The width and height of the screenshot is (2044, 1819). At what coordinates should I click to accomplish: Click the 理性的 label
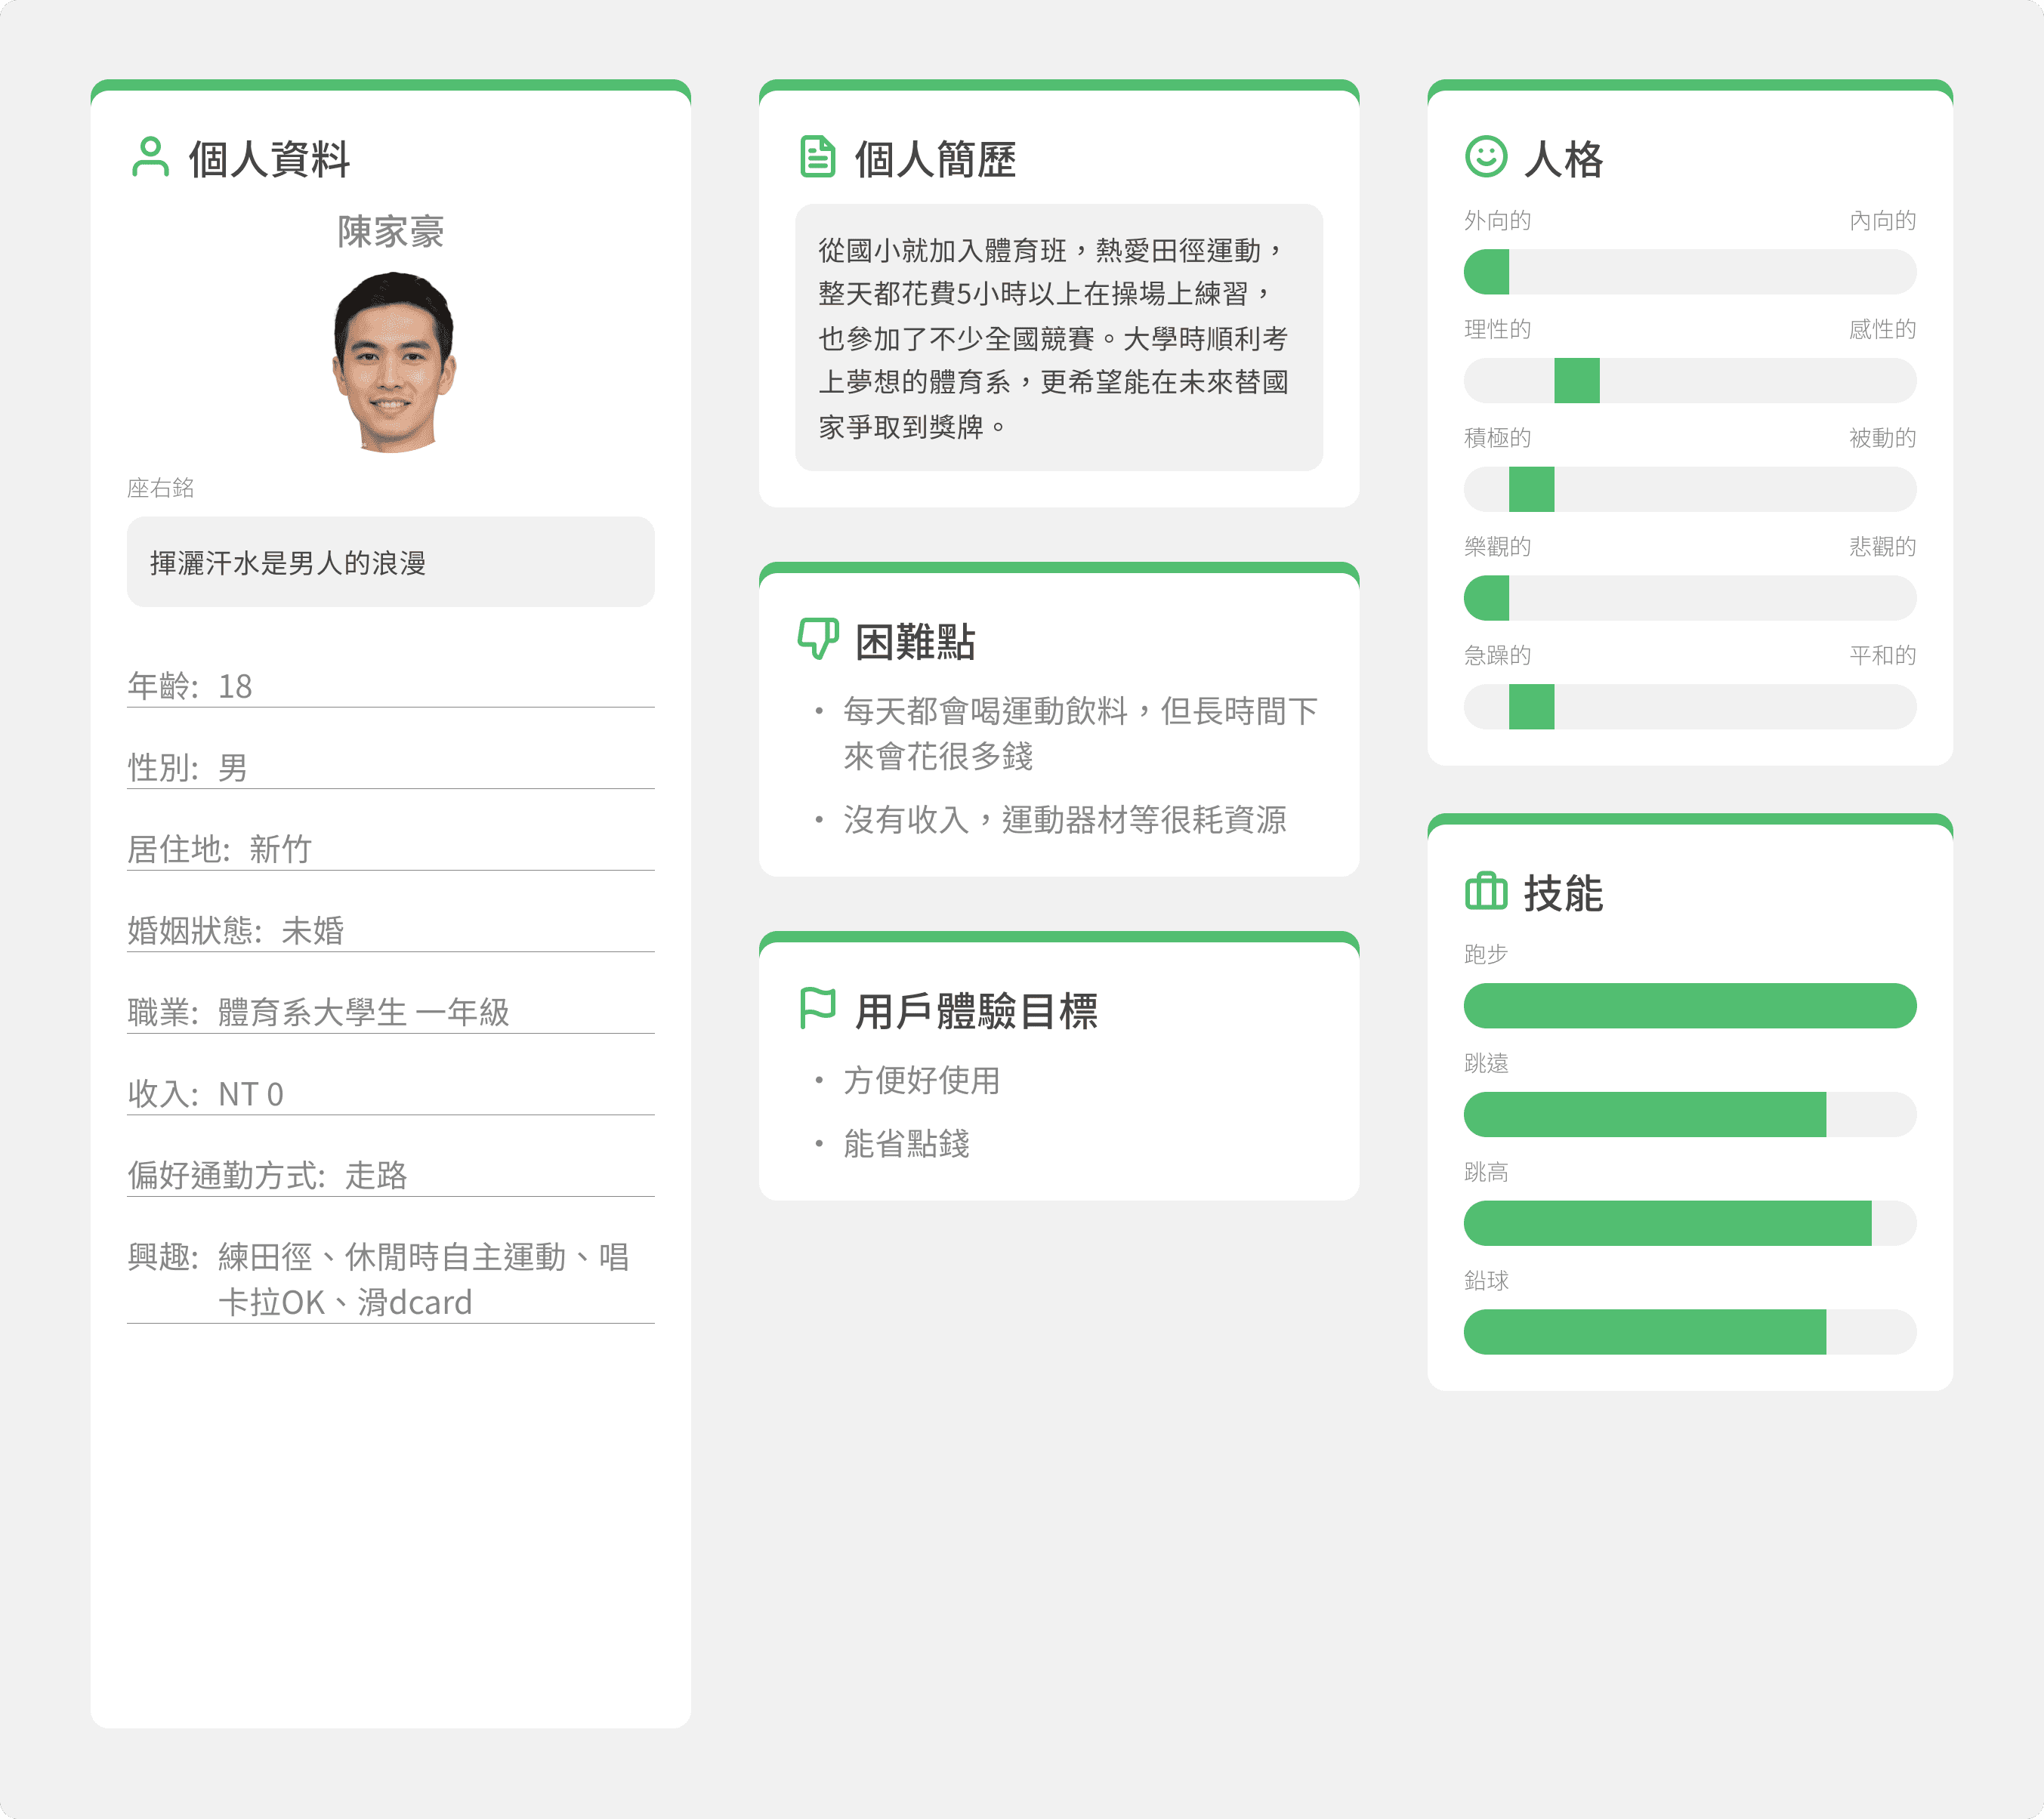1497,328
